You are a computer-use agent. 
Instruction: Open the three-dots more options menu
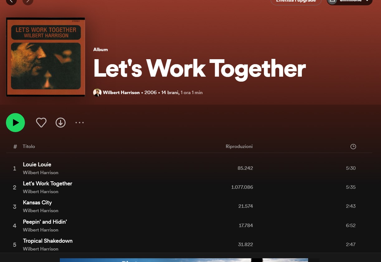point(79,122)
